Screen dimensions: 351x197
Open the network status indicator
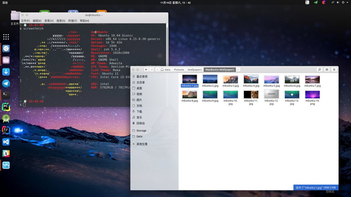click(x=333, y=2)
